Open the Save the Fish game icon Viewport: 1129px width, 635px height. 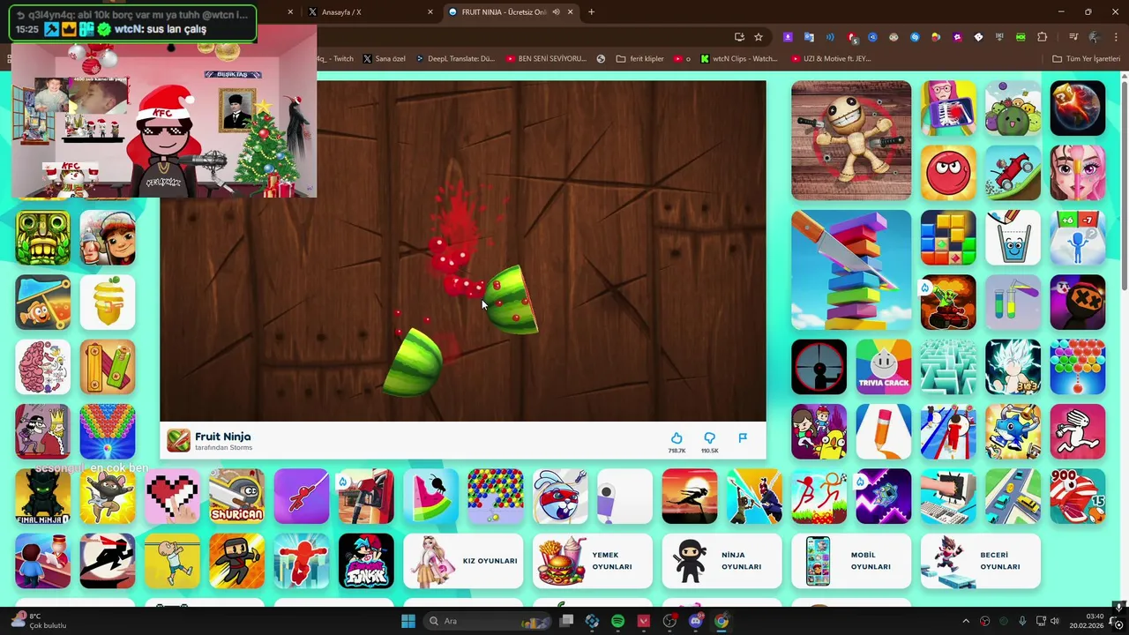pyautogui.click(x=42, y=303)
